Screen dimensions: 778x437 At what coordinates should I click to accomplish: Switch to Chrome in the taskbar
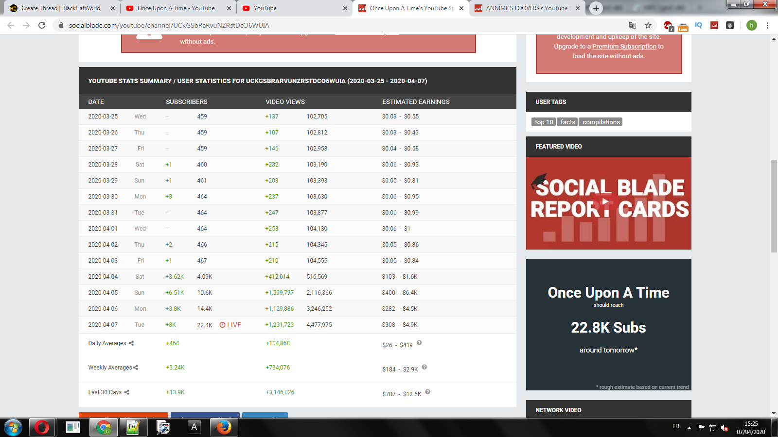(x=103, y=427)
